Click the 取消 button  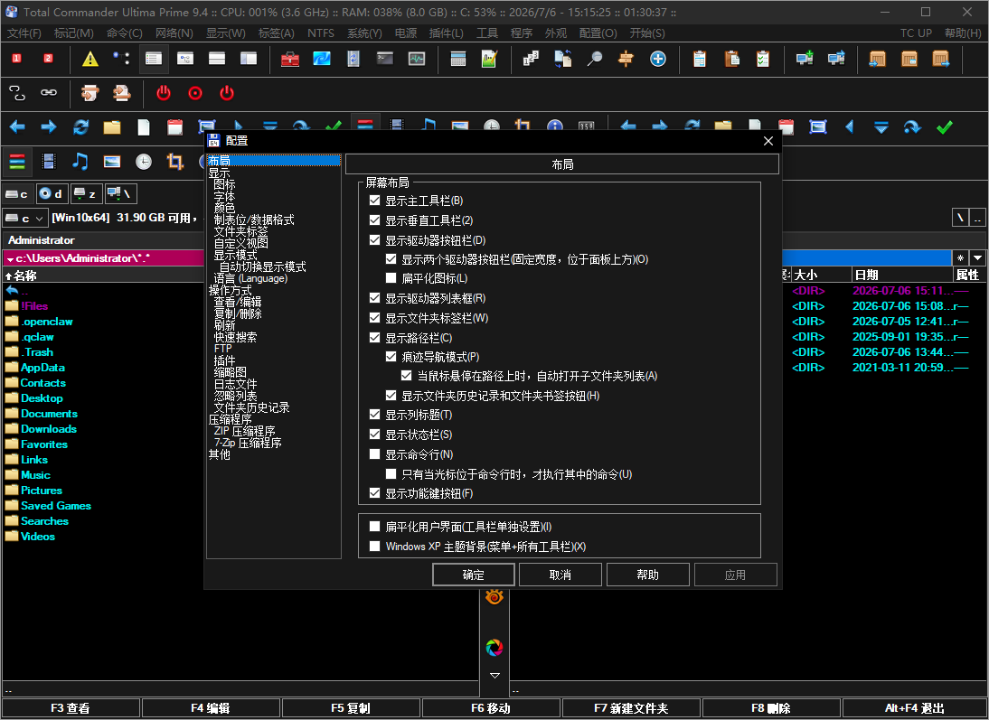pos(560,575)
